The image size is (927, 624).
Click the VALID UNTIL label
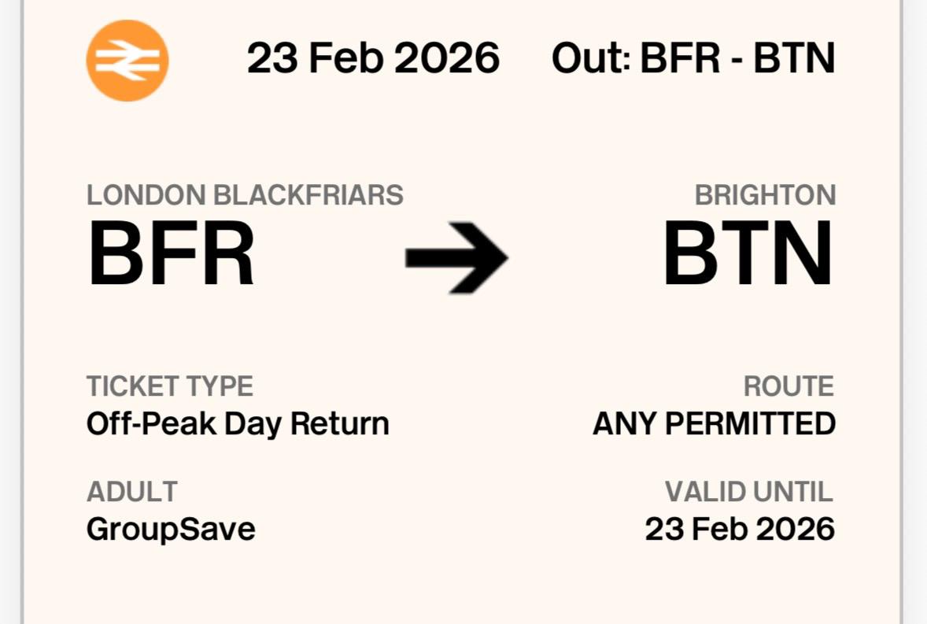coord(749,492)
